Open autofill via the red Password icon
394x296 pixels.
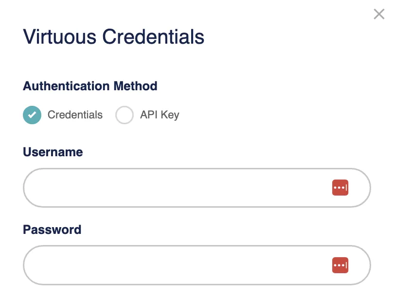[340, 265]
